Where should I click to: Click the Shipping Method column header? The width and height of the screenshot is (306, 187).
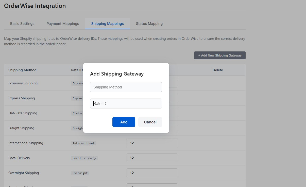(x=22, y=70)
